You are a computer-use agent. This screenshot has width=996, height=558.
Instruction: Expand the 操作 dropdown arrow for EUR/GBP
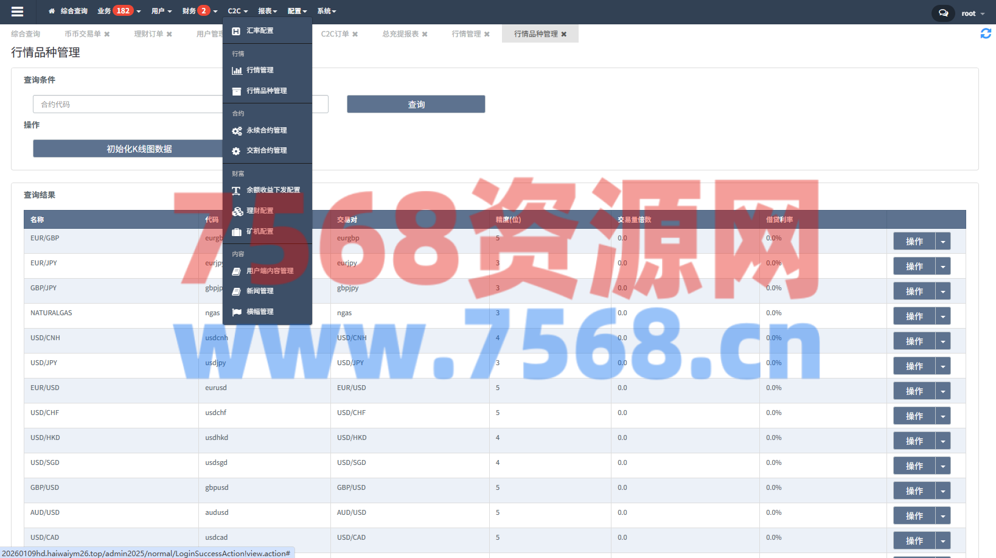tap(942, 242)
